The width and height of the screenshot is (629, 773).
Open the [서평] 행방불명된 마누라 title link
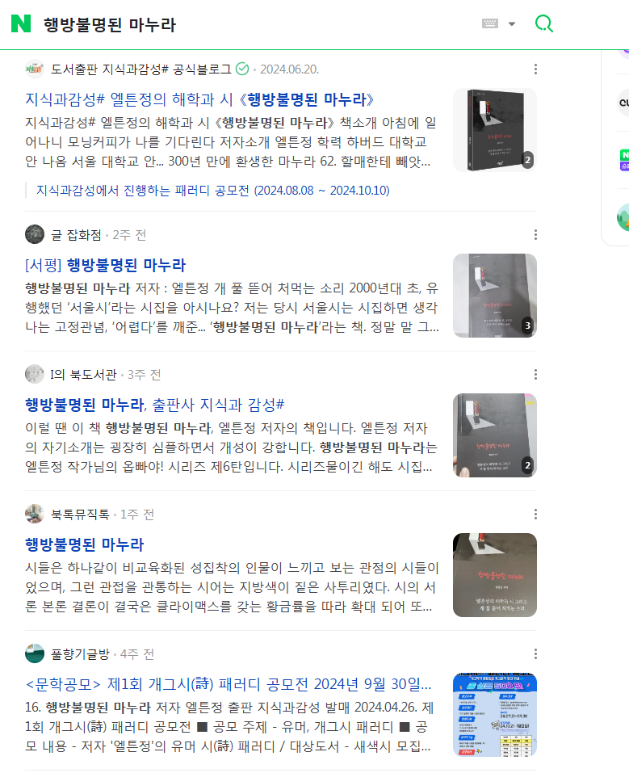point(106,265)
